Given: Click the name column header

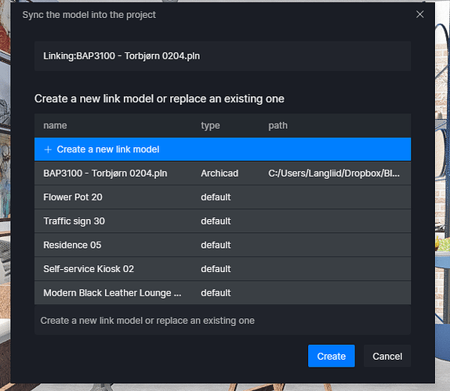Looking at the screenshot, I should point(55,125).
